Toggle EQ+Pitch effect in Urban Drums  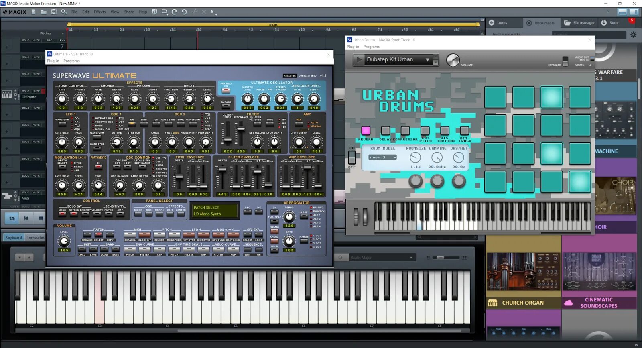[x=425, y=130]
